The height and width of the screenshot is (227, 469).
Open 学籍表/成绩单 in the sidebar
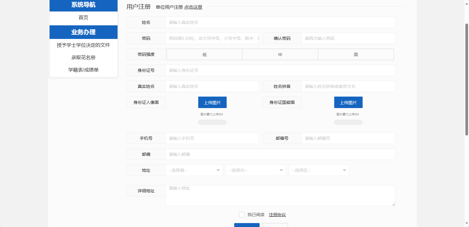click(x=83, y=70)
